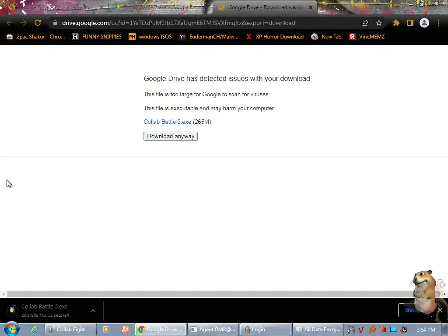This screenshot has height=336, width=448.
Task: Click the Download anyway button
Action: [171, 136]
